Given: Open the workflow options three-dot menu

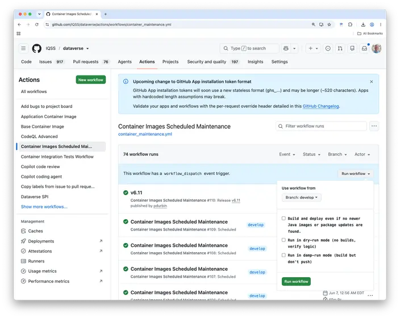Looking at the screenshot, I should (374, 126).
